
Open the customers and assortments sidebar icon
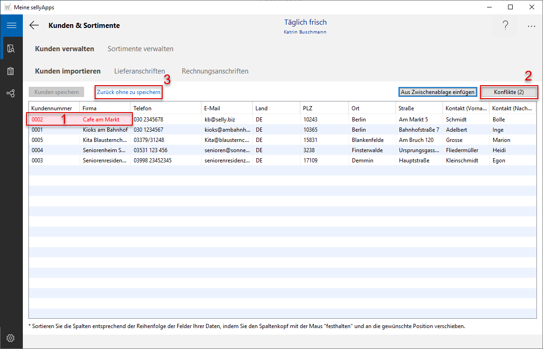tap(11, 48)
